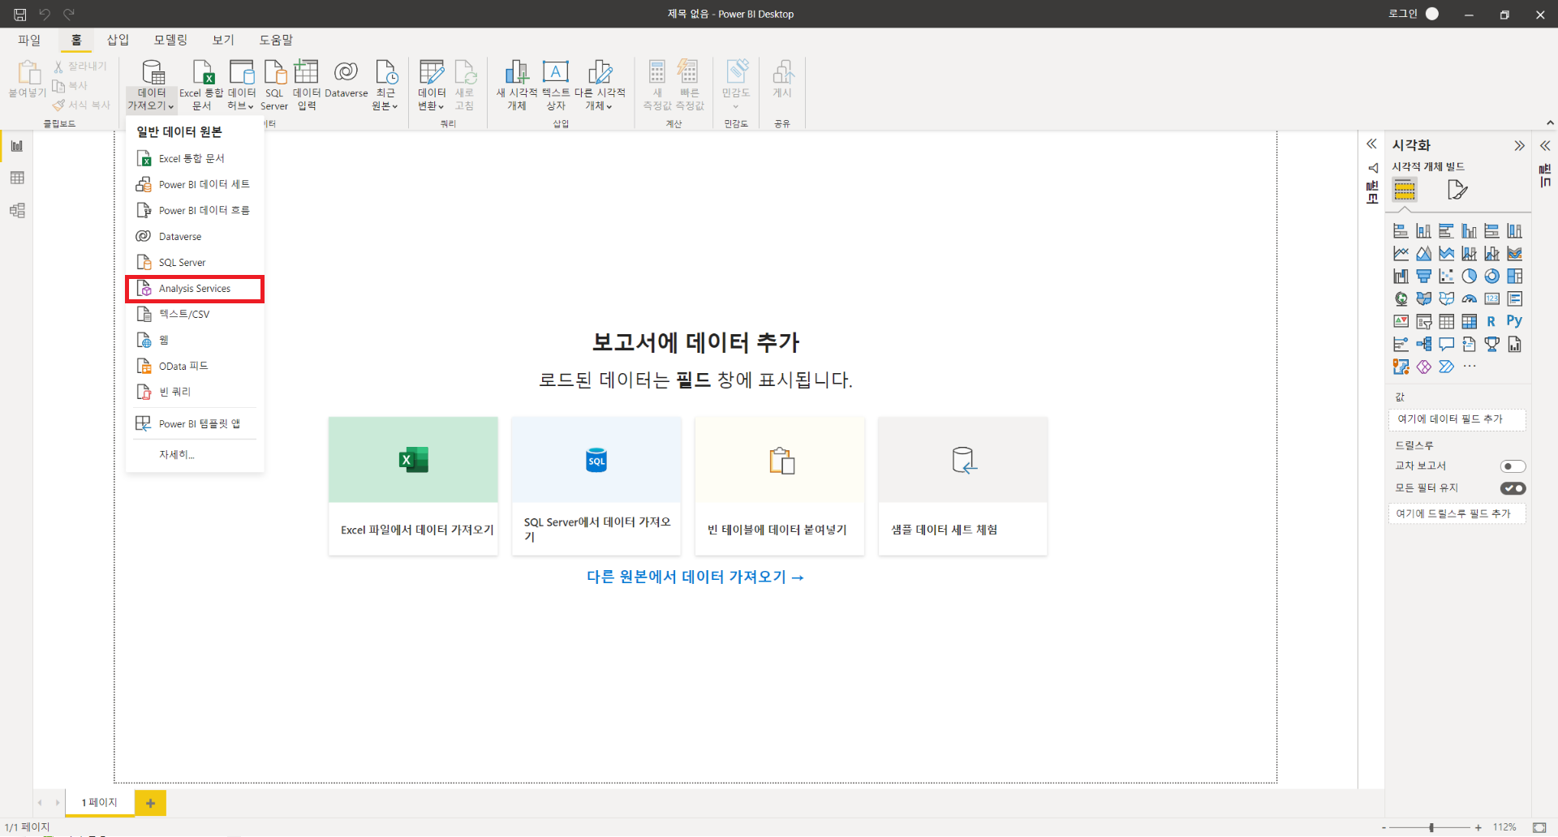
Task: Expand the 필터 pane chevrons
Action: pos(1371,144)
